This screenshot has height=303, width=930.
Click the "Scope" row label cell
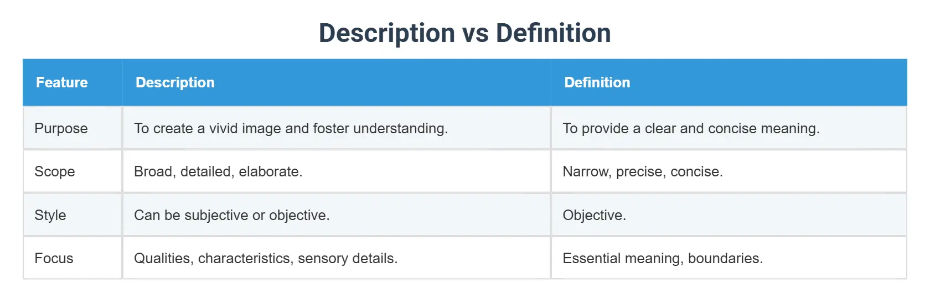pyautogui.click(x=54, y=171)
